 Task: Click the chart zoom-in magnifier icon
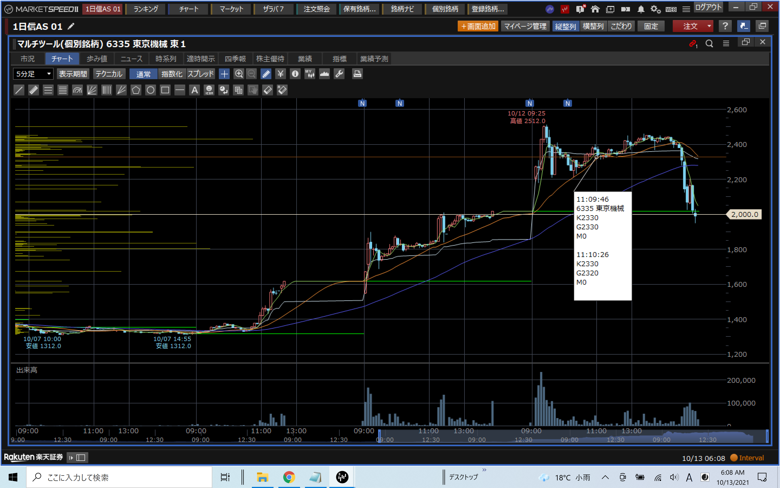[239, 74]
